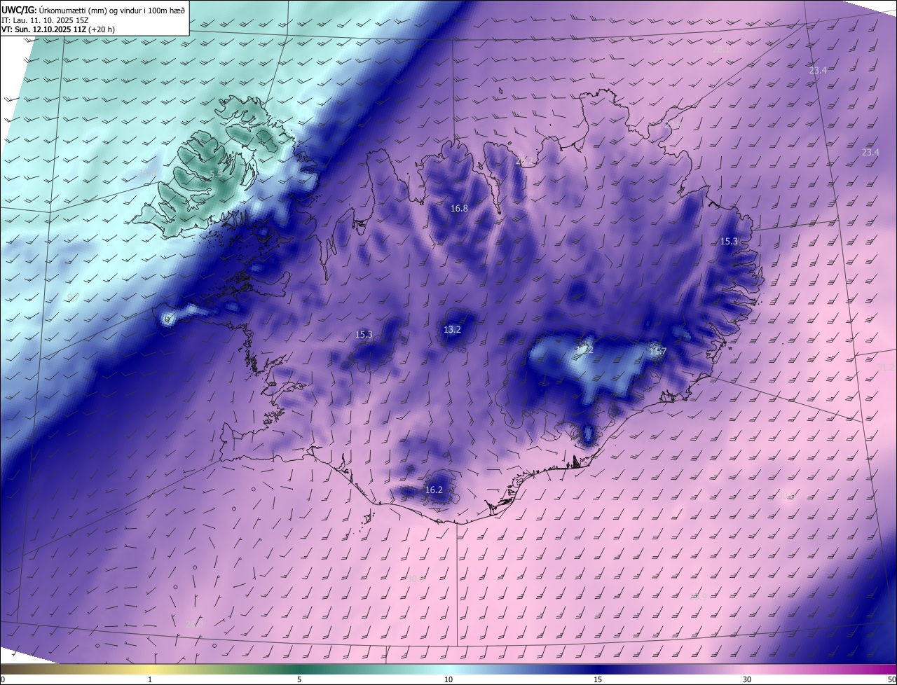Click the 5.5 value over the green peninsula
897x685 pixels.
coord(216,173)
